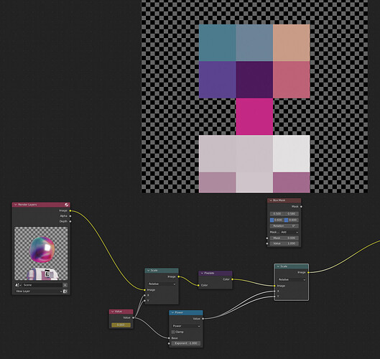The height and width of the screenshot is (359, 380).
Task: Select the Box Mask node header title
Action: tap(279, 200)
